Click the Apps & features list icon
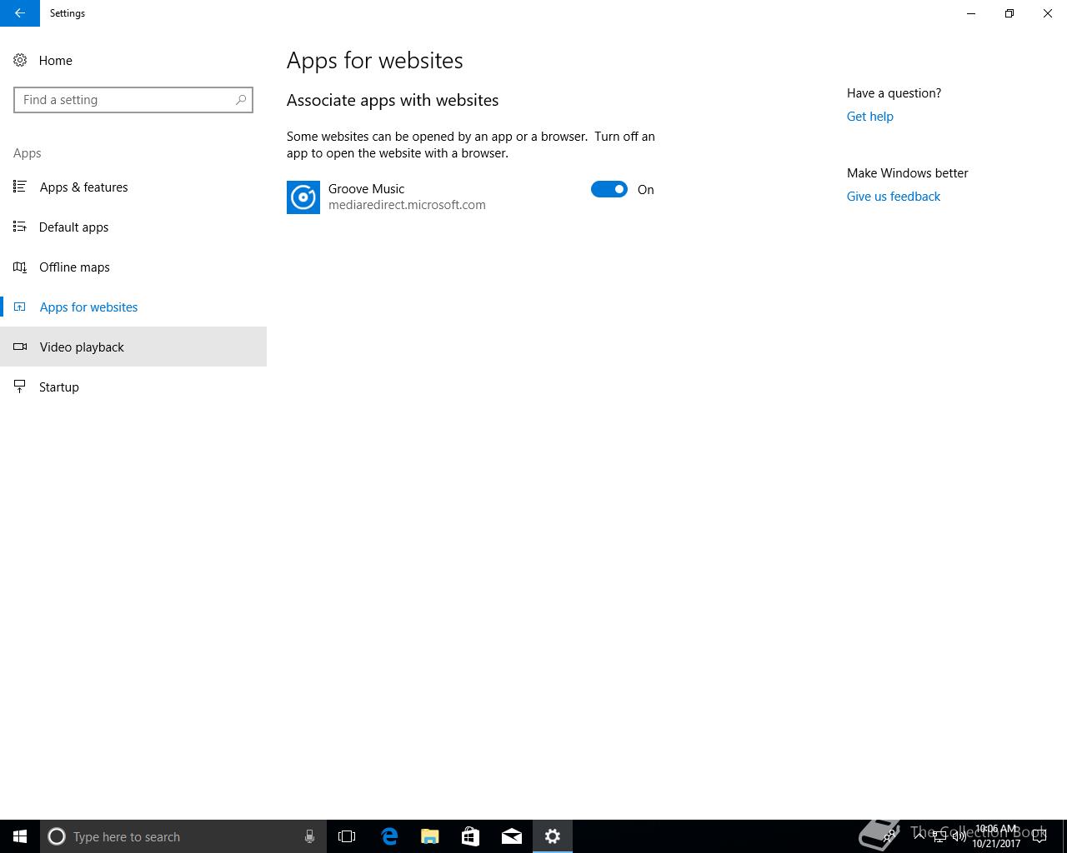Image resolution: width=1067 pixels, height=853 pixels. tap(20, 187)
